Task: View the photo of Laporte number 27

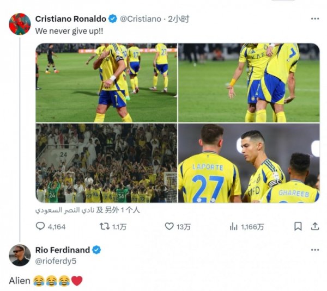Action: pyautogui.click(x=249, y=163)
